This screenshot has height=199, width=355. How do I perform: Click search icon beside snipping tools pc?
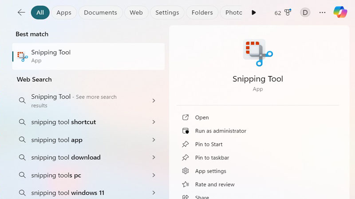pyautogui.click(x=22, y=175)
